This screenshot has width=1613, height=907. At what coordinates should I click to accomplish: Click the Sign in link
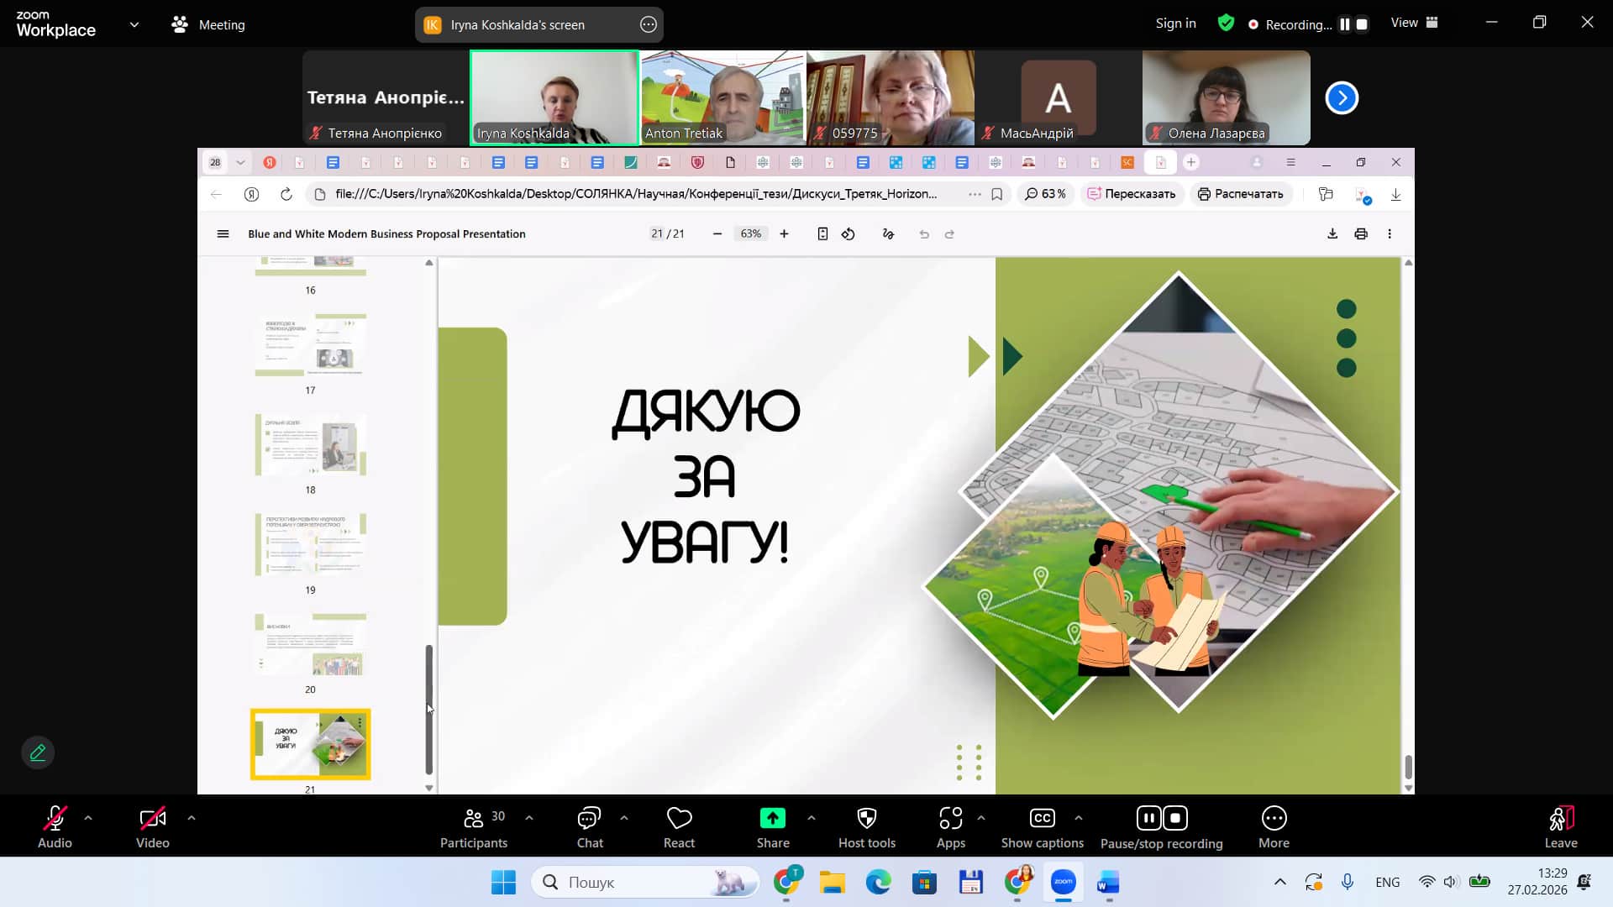(1175, 24)
